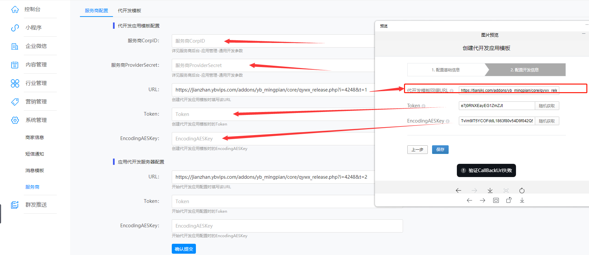Open the 内容管理 calendar icon
589x255 pixels.
(x=15, y=65)
